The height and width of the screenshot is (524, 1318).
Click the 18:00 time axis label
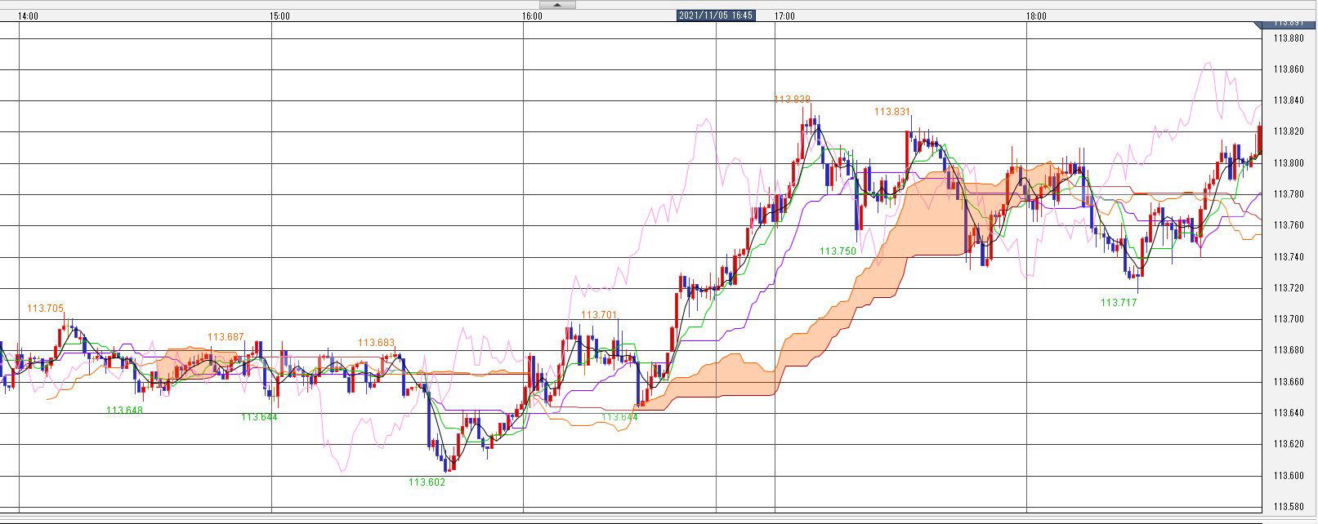pyautogui.click(x=1036, y=16)
